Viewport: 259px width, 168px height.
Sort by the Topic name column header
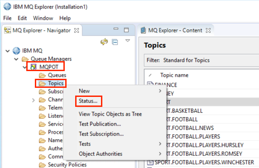click(x=174, y=75)
